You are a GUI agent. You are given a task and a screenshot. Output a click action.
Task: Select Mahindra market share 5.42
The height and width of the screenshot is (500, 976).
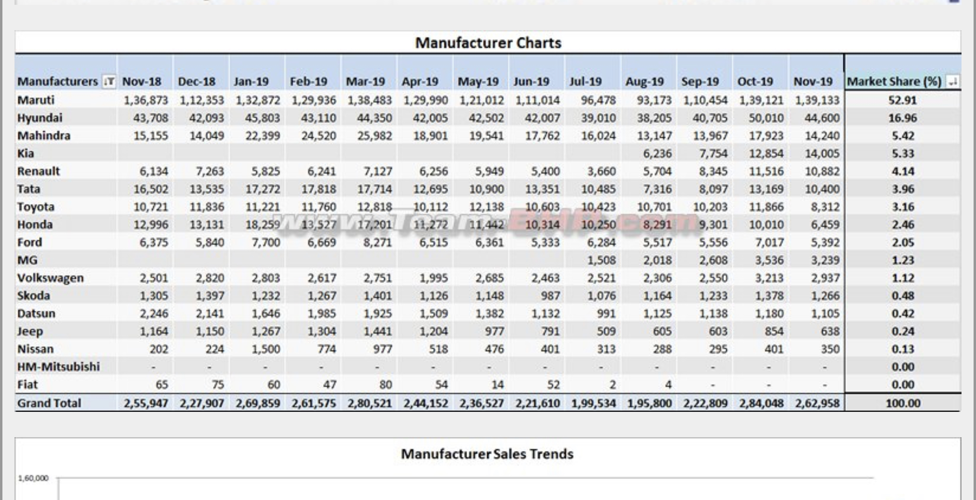click(903, 136)
